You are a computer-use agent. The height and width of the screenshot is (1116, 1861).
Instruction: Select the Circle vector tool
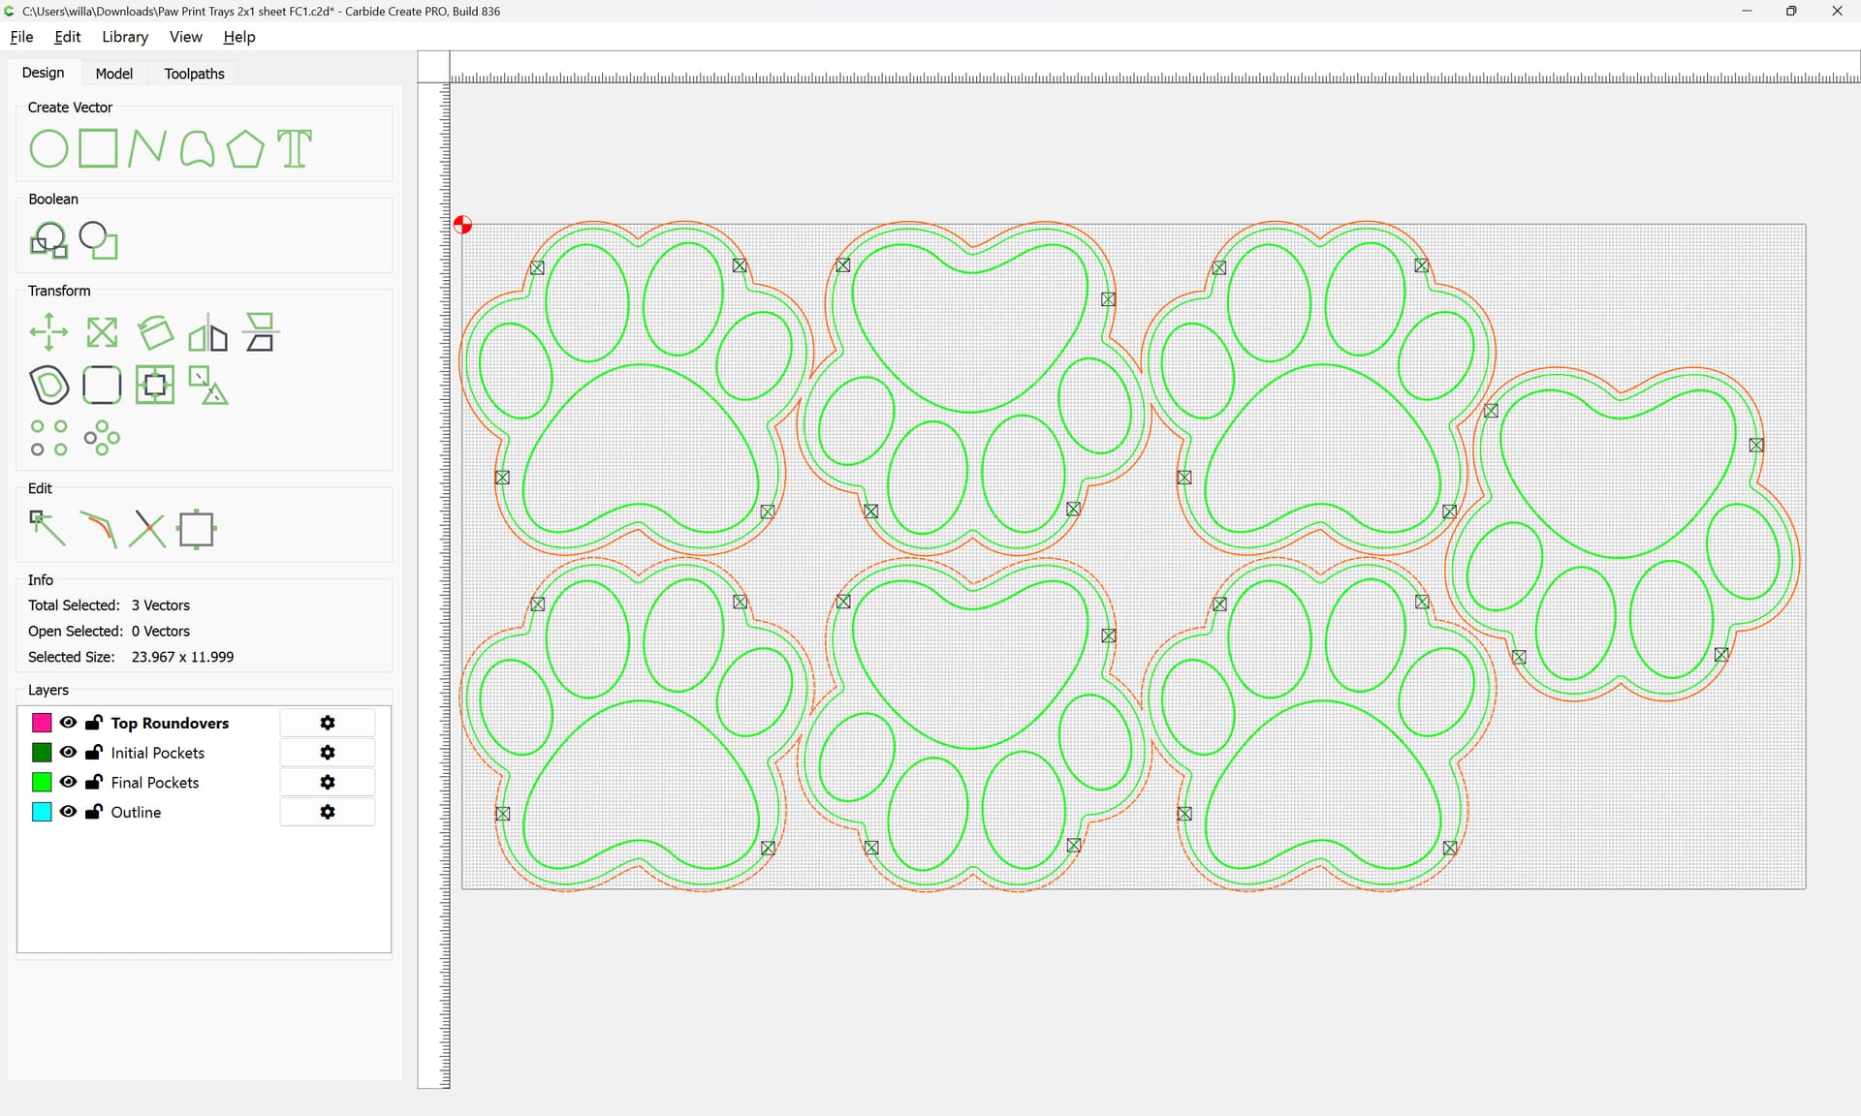point(48,149)
